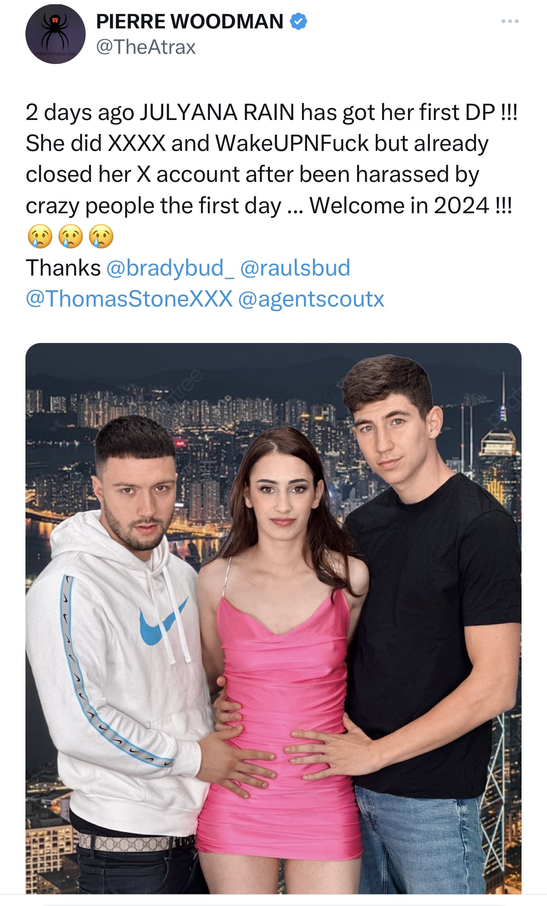Click the word "Thanks" in the tweet
547x906 pixels.
(63, 268)
